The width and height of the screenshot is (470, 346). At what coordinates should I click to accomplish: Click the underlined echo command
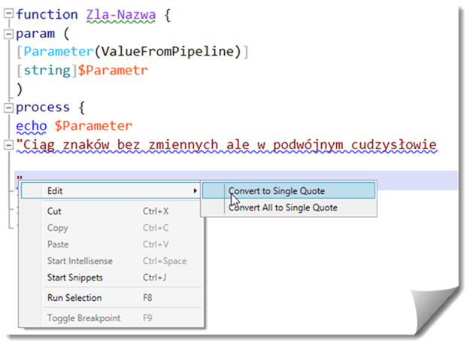pyautogui.click(x=32, y=126)
